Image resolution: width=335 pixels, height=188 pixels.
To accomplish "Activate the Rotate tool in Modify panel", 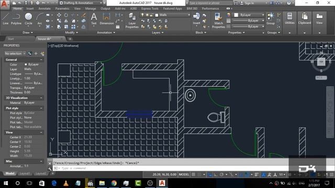I will click(x=66, y=15).
